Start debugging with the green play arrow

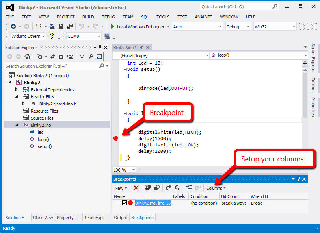(x=112, y=26)
